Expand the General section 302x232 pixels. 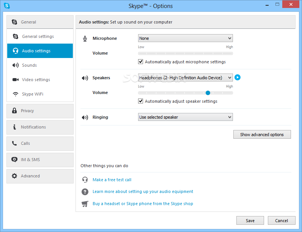40,22
